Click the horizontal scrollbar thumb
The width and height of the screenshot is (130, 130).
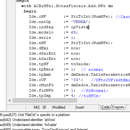coord(45,100)
